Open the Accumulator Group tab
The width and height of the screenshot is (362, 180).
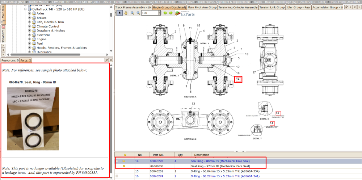(x=328, y=7)
